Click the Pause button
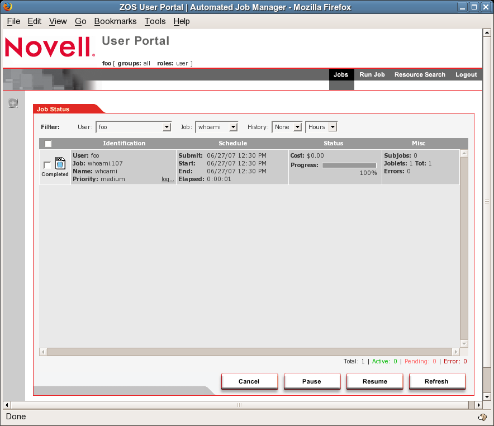The image size is (494, 426). 312,381
